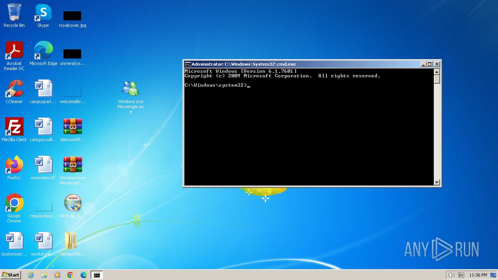Open network status tray icon
Viewport: 498px width, 280px height.
click(461, 275)
